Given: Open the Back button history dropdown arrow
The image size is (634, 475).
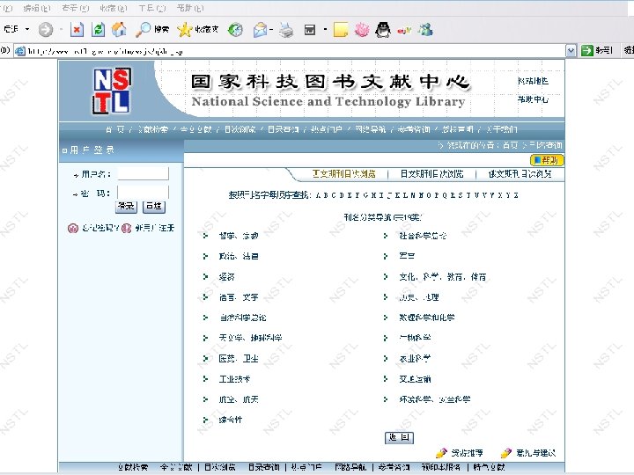Looking at the screenshot, I should [x=27, y=29].
